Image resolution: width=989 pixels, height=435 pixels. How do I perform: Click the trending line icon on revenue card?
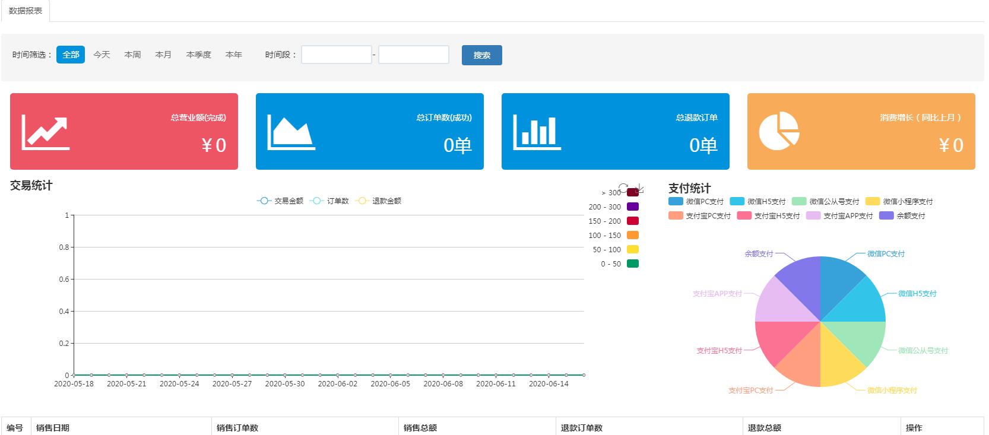[x=46, y=132]
